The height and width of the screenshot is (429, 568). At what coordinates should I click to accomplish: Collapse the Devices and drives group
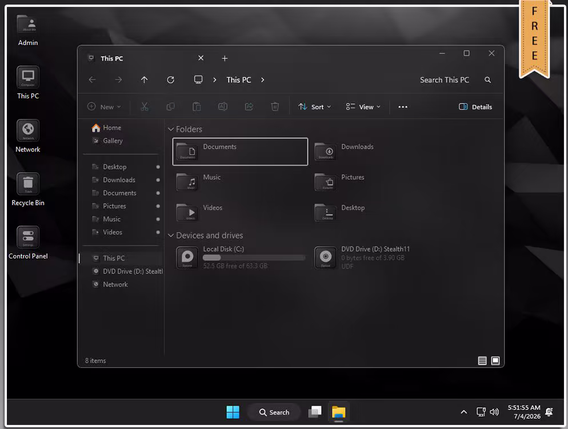coord(171,235)
